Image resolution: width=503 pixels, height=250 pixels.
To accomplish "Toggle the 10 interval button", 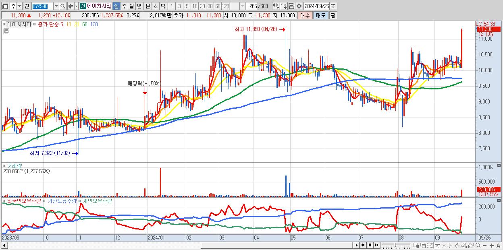I will [x=195, y=6].
